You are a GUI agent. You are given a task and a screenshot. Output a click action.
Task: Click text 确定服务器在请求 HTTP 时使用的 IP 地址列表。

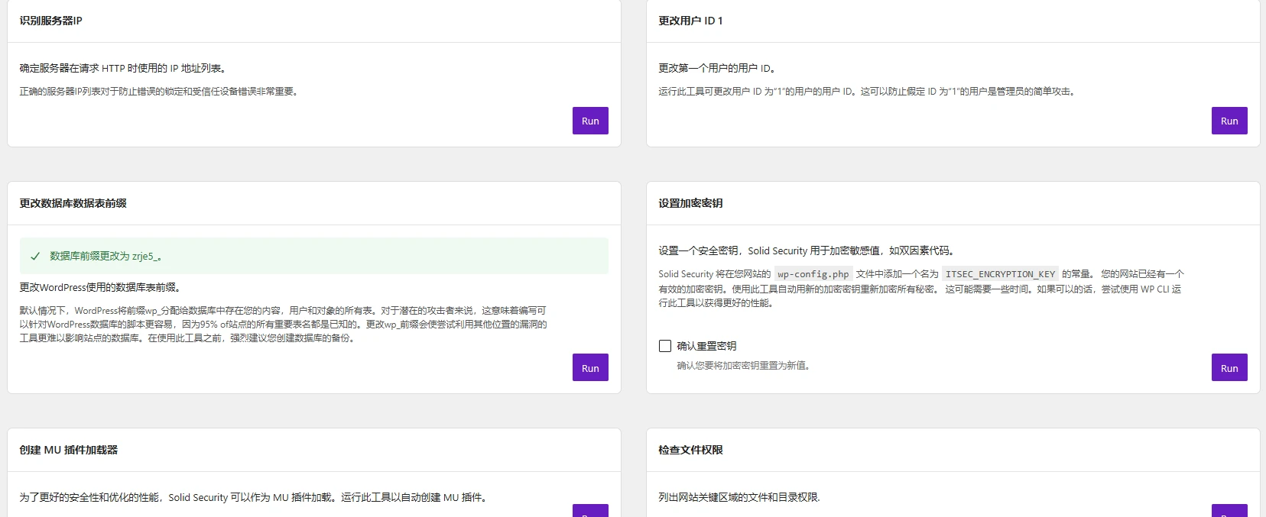[124, 68]
